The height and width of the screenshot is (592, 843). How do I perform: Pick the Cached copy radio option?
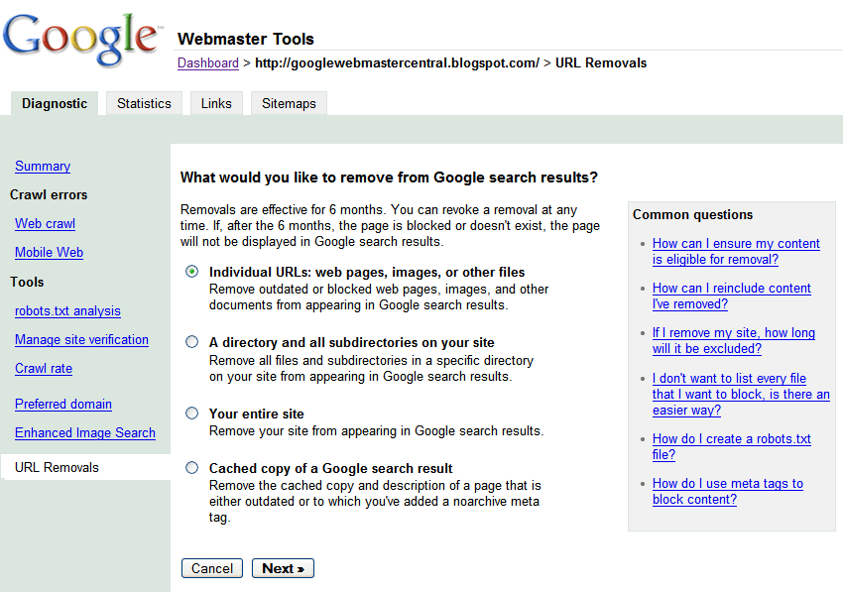[x=192, y=468]
